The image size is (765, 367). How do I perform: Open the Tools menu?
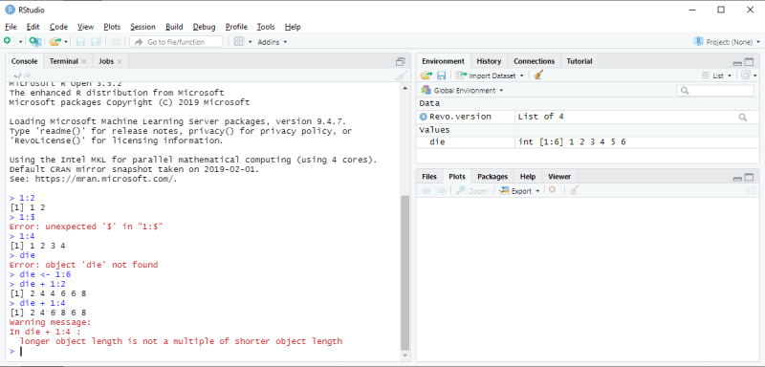tap(266, 27)
